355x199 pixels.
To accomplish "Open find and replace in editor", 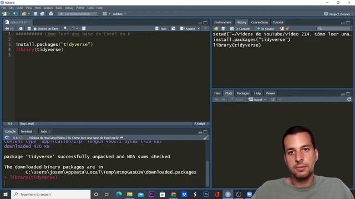I will (x=65, y=28).
